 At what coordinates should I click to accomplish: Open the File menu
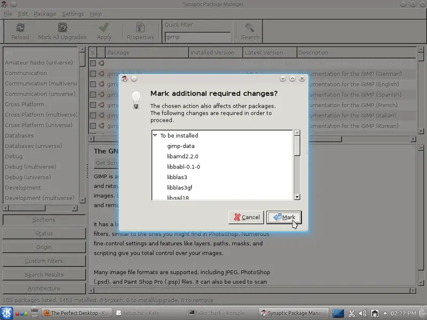[x=8, y=14]
